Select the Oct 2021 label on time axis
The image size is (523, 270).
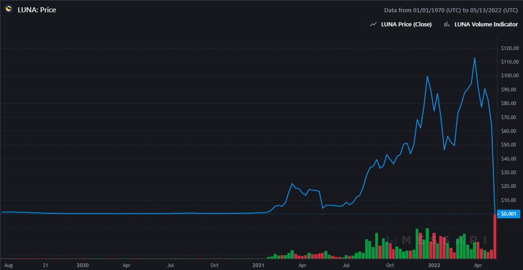click(389, 265)
